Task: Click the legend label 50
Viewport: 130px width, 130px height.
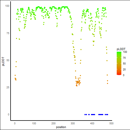Action: pyautogui.click(x=124, y=64)
